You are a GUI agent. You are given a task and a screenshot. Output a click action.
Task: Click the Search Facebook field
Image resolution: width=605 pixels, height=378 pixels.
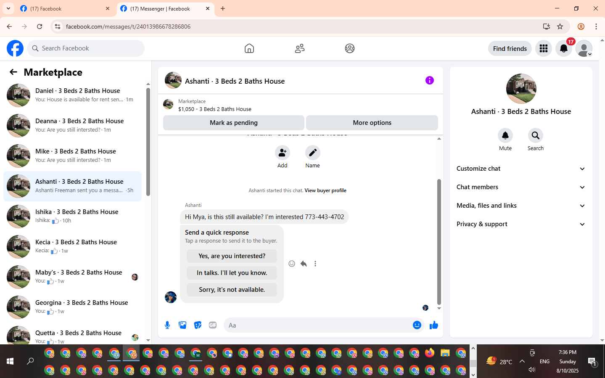(86, 48)
